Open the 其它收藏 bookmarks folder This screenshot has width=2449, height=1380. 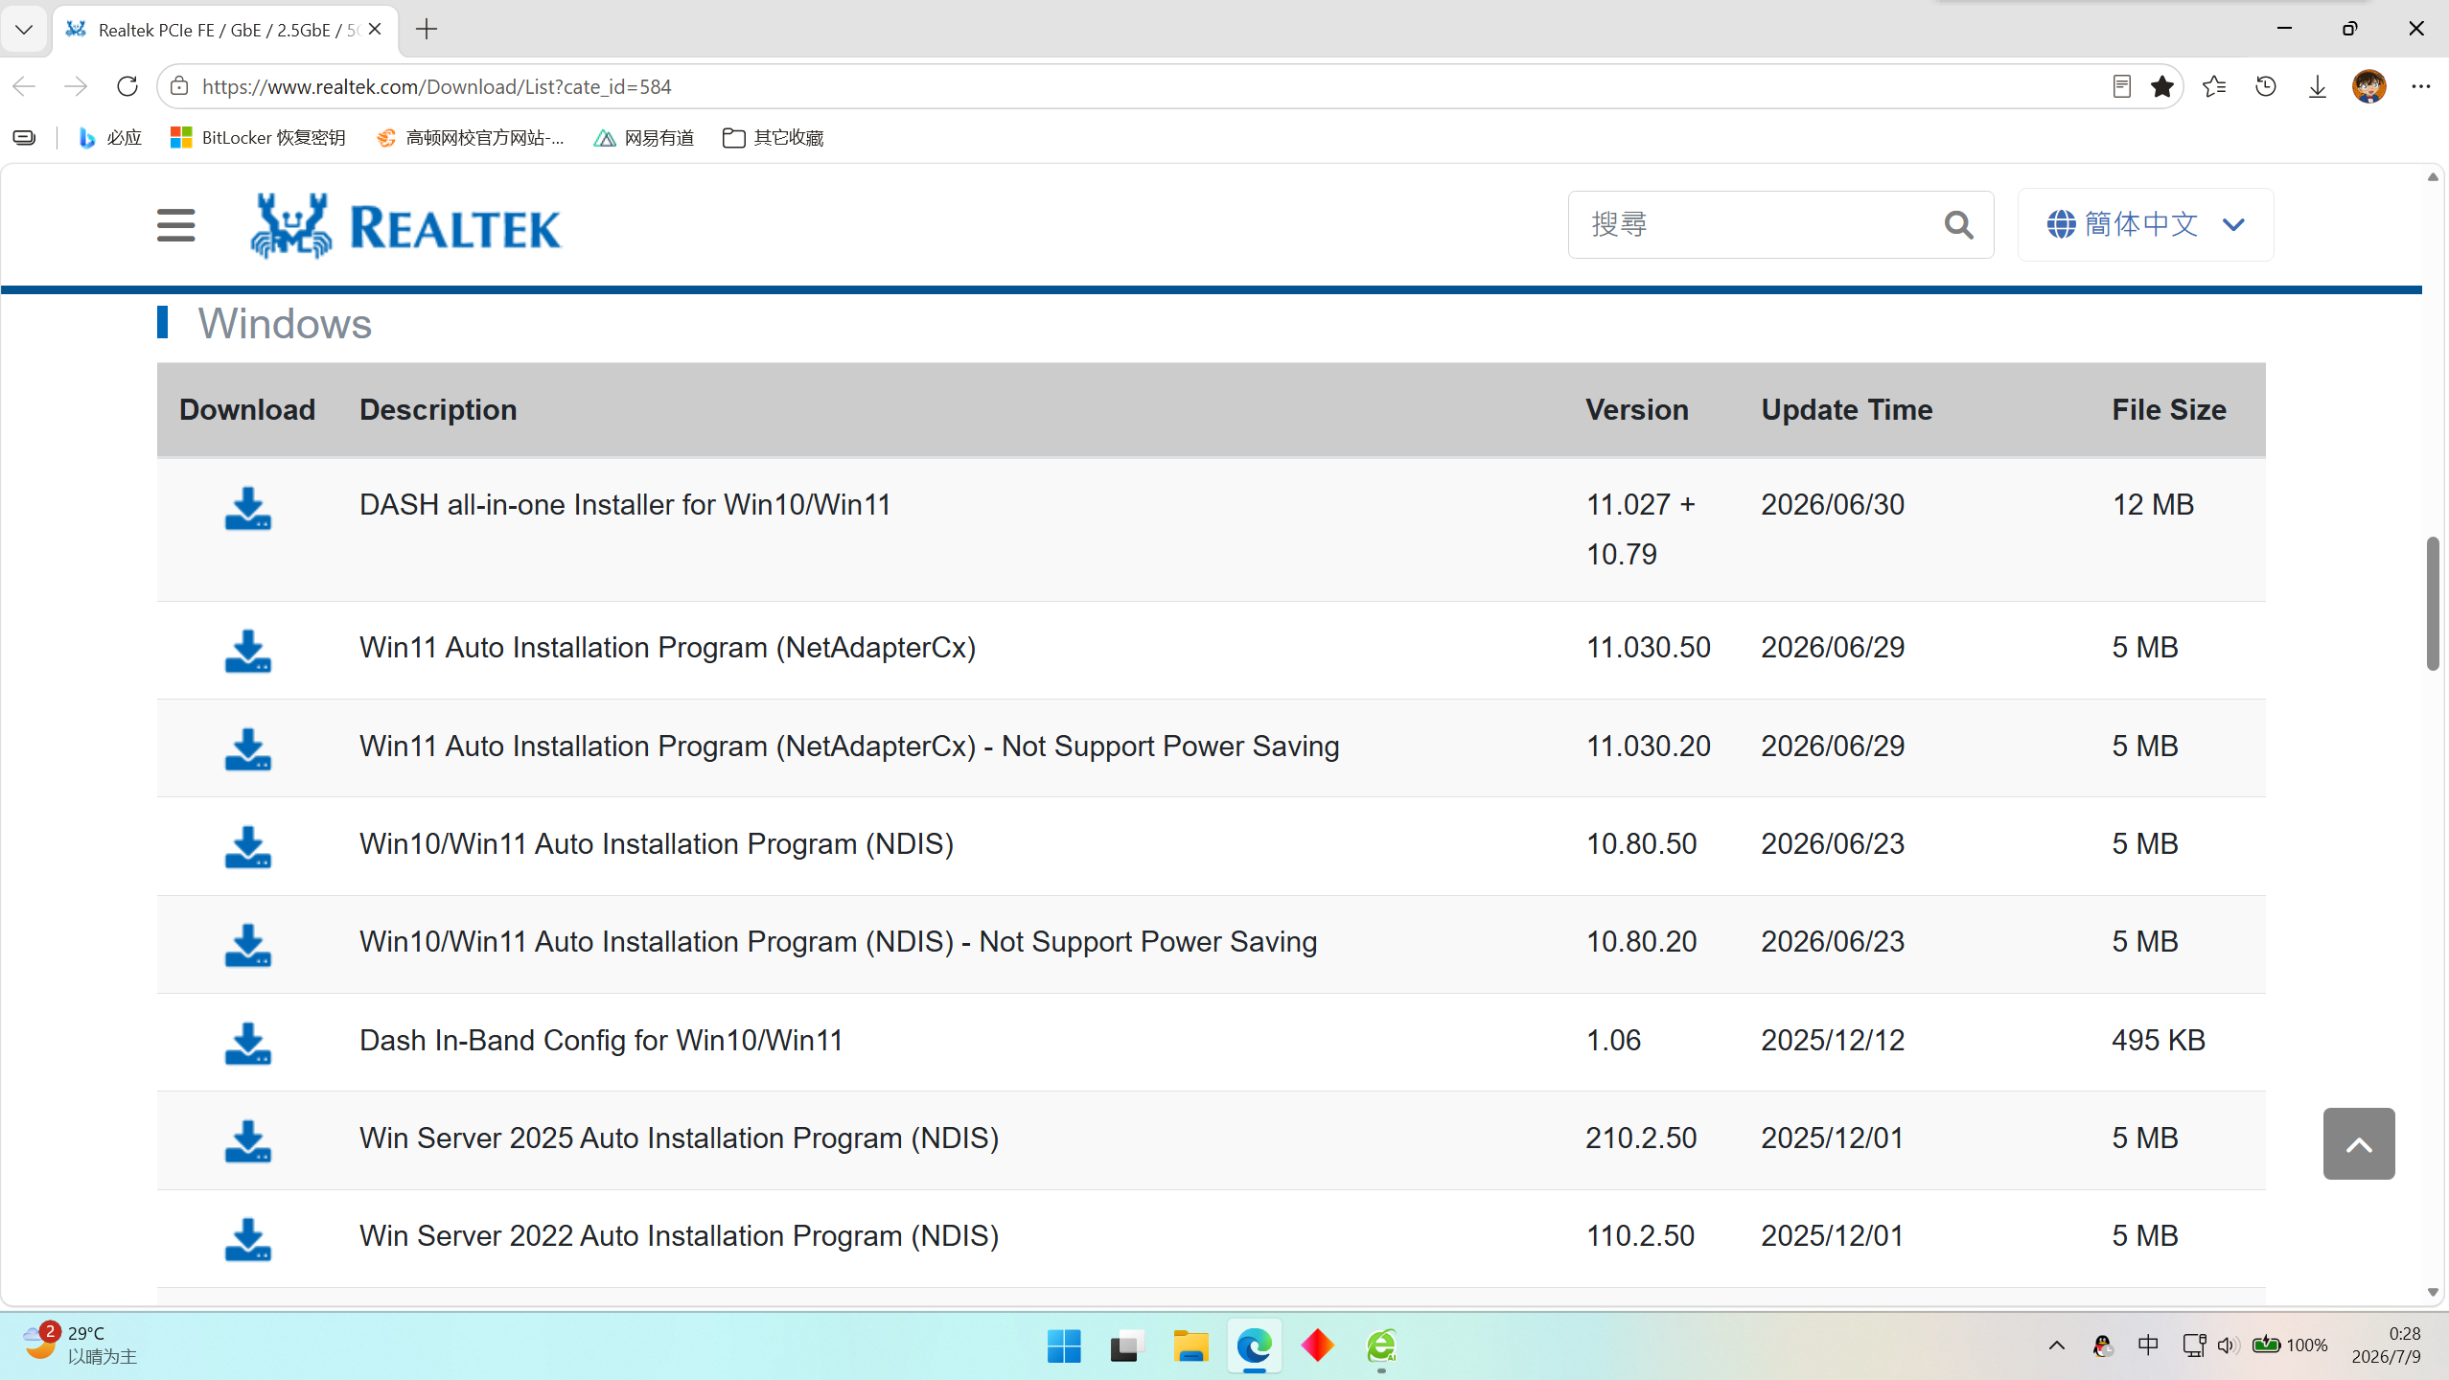[x=773, y=138]
